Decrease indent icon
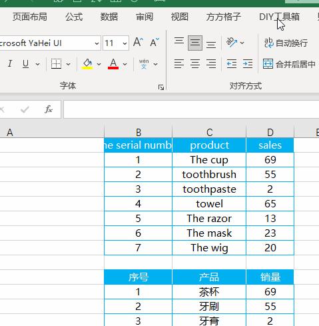 (x=232, y=64)
